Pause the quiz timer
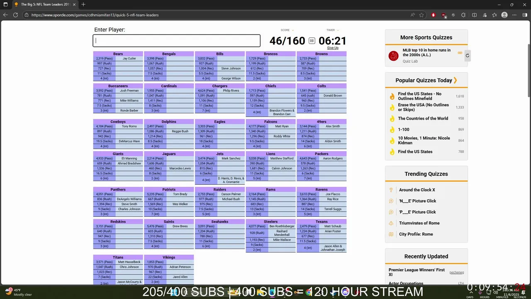The width and height of the screenshot is (531, 299). tap(312, 41)
